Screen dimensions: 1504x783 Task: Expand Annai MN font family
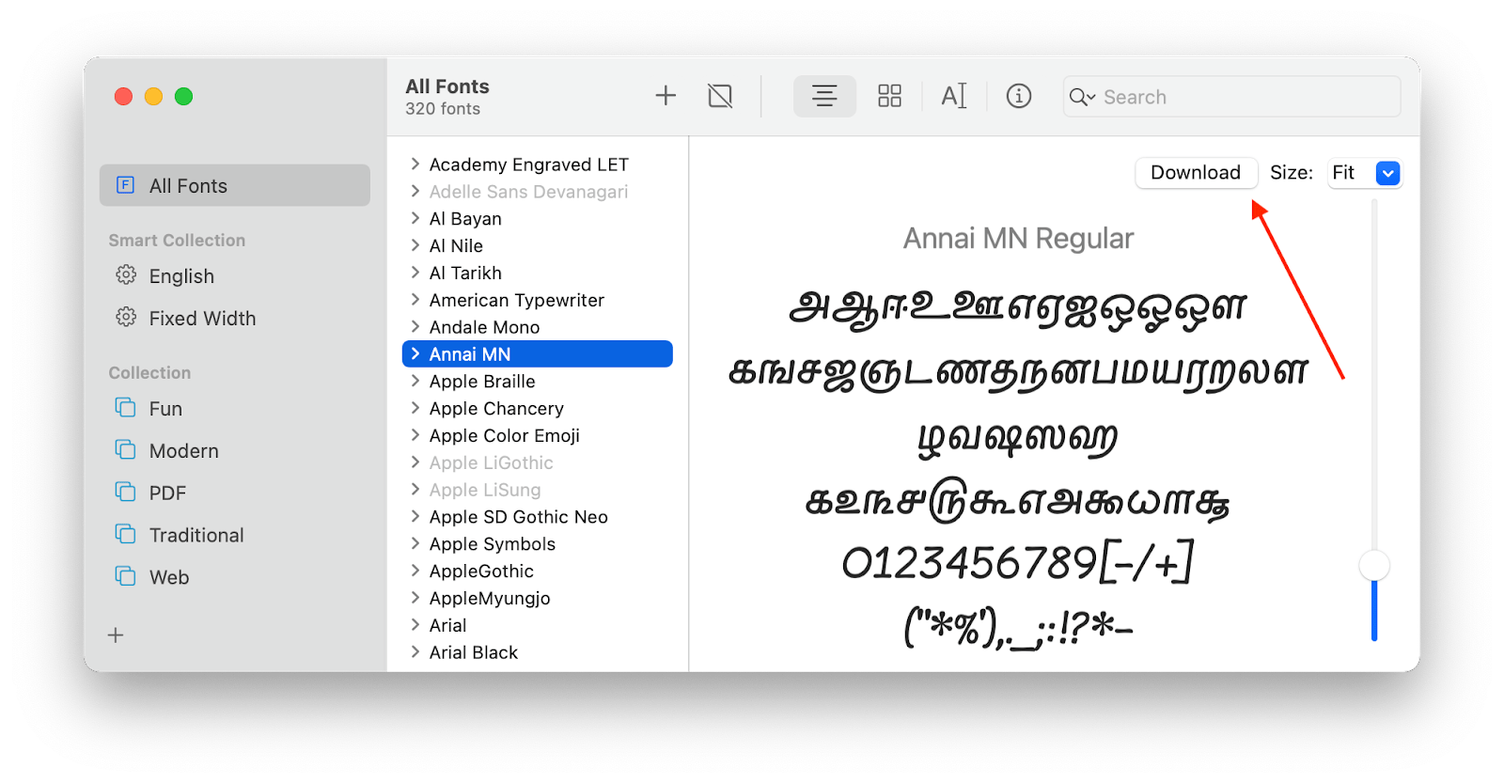pyautogui.click(x=415, y=353)
